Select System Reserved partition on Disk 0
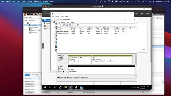Screen dimensions: 171x96 (x=80, y=59)
